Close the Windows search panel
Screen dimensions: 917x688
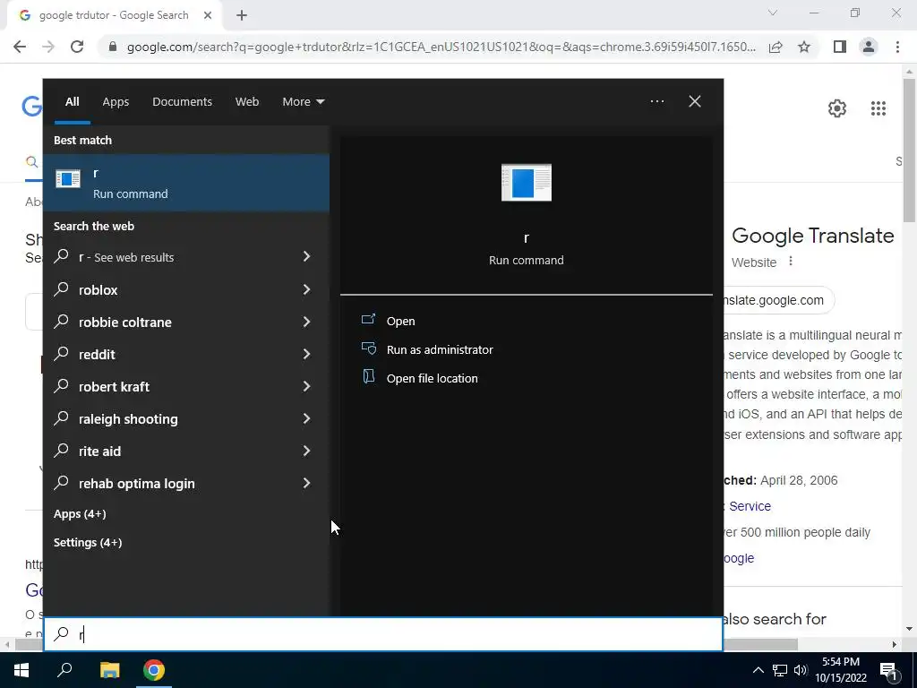pyautogui.click(x=695, y=101)
